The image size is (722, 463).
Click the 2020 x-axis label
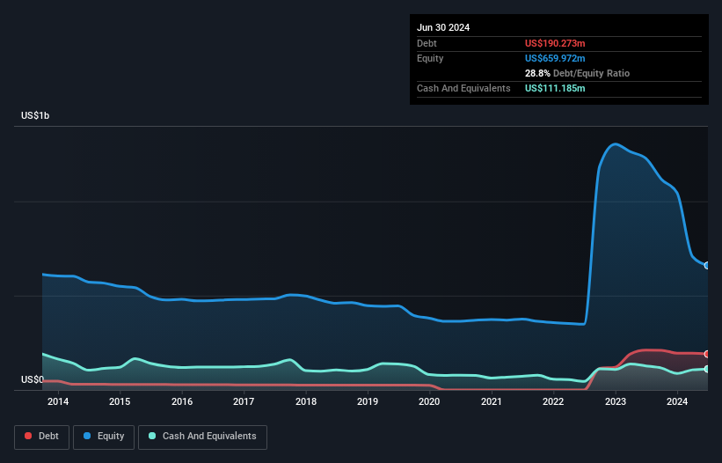tap(429, 401)
